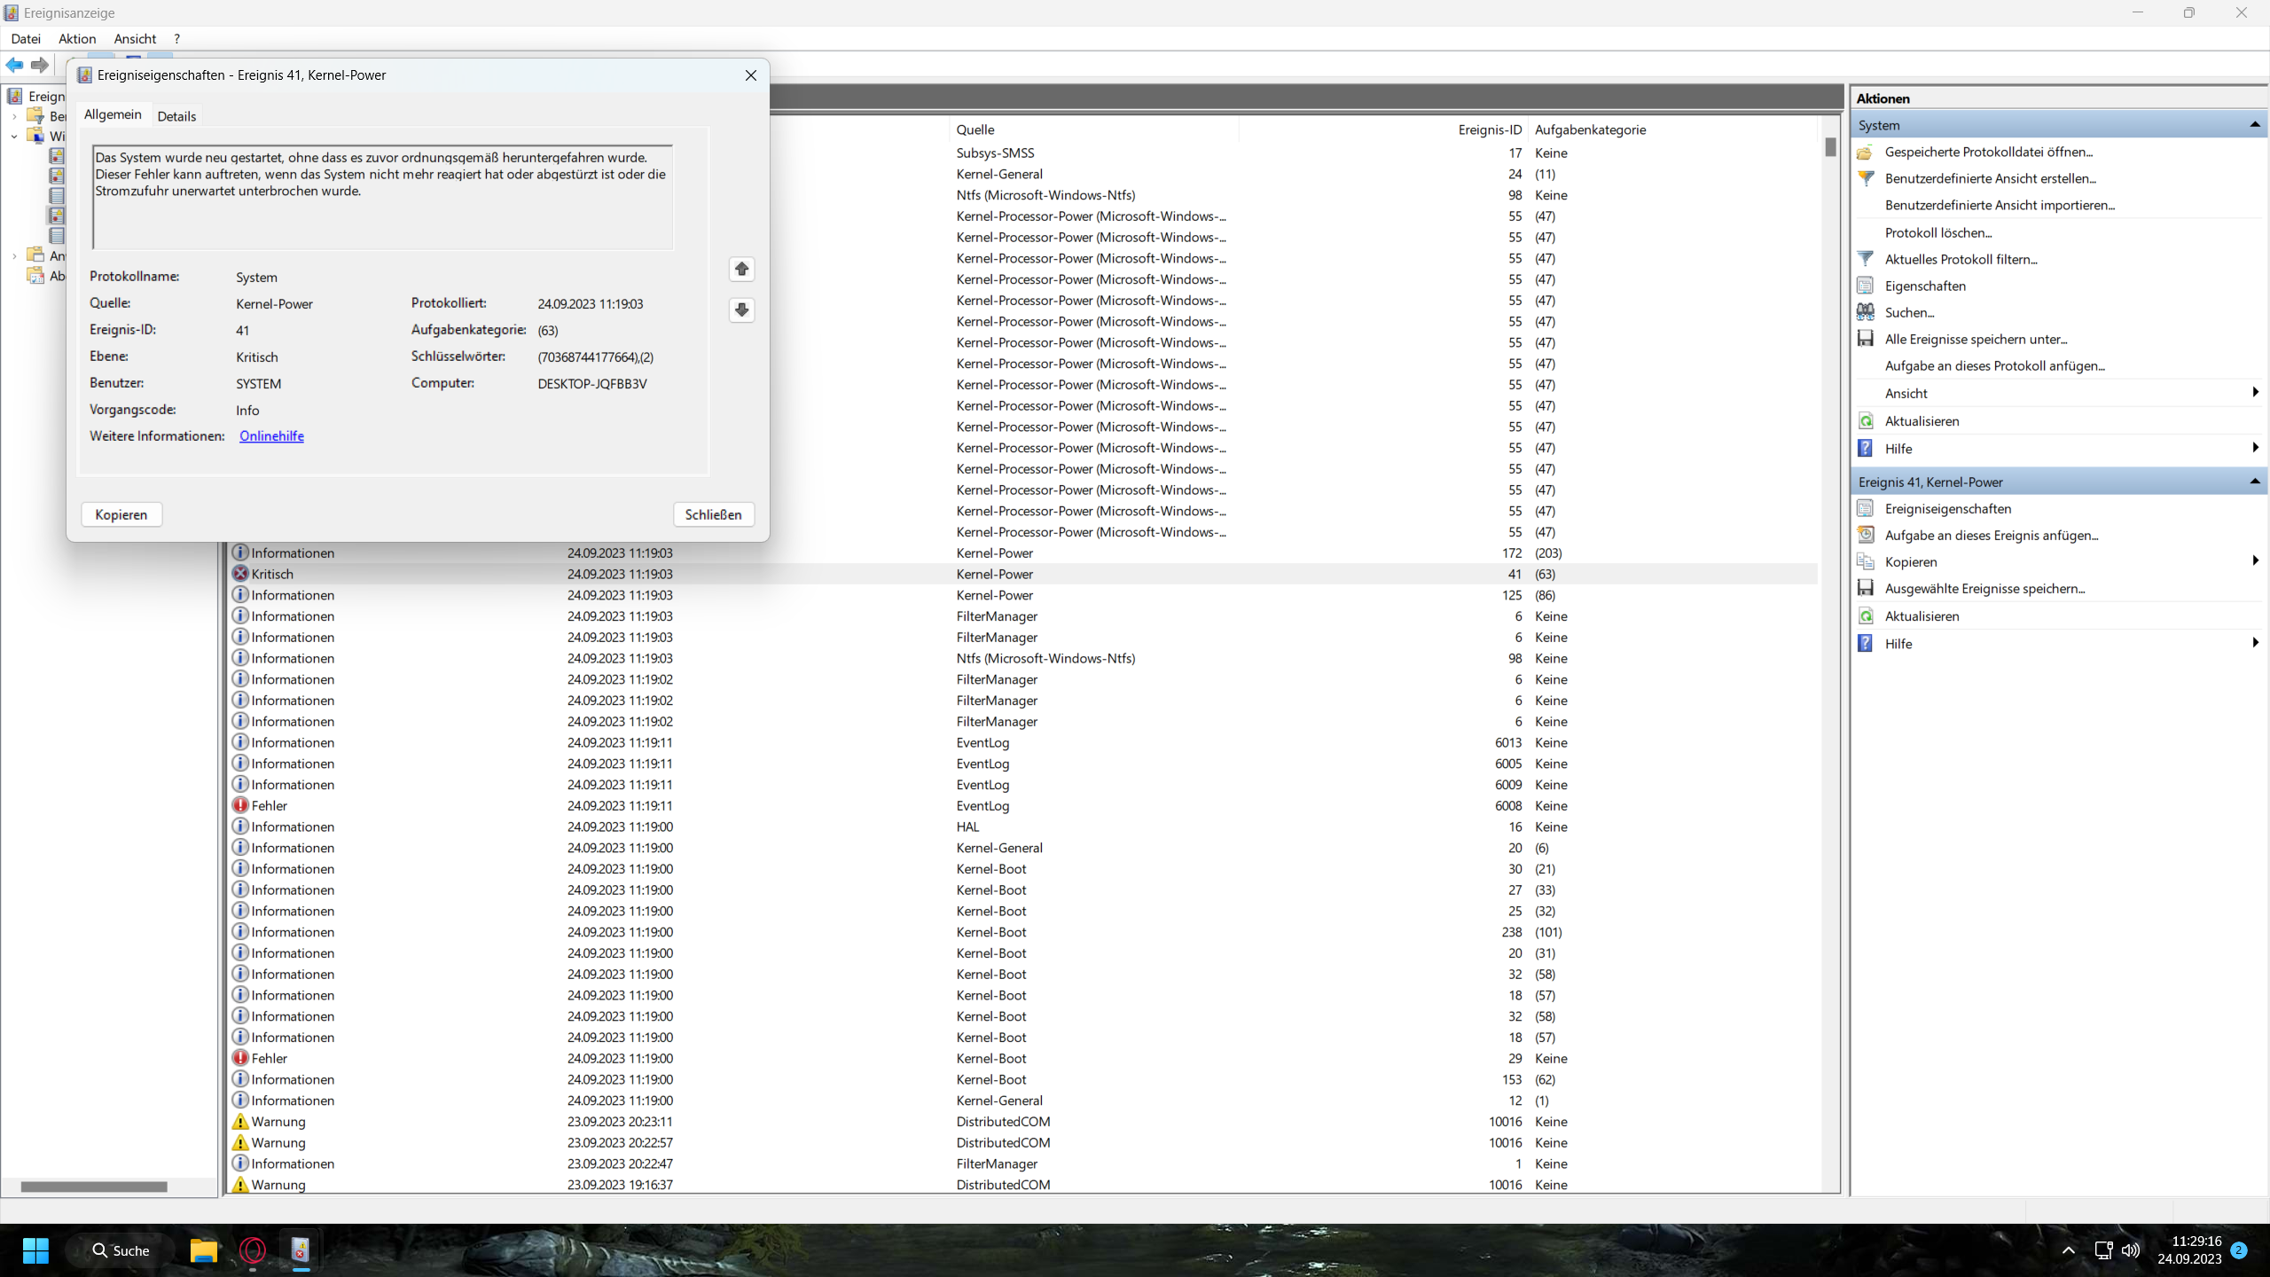Click the Ereignis-ID column header
This screenshot has width=2270, height=1277.
1489,129
